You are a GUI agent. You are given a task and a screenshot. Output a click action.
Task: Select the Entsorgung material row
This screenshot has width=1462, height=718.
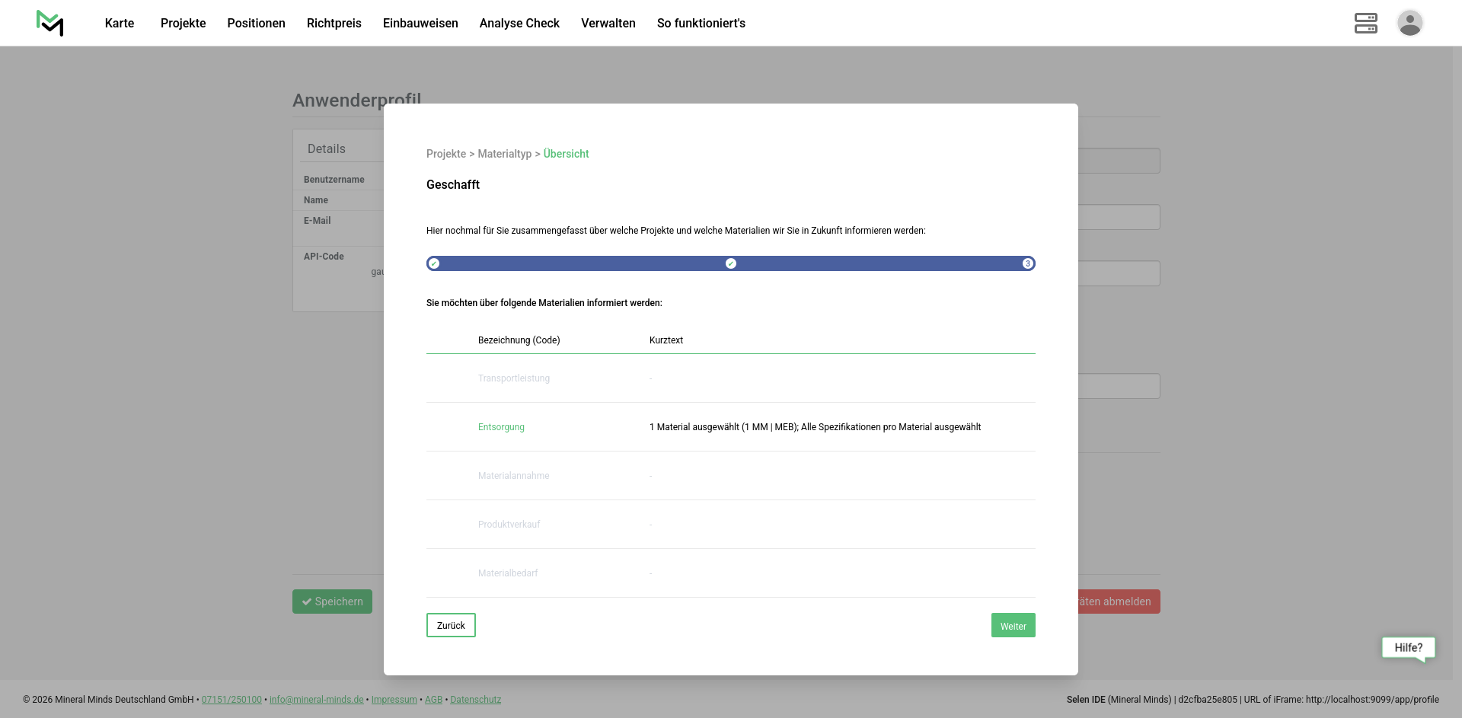(x=501, y=427)
